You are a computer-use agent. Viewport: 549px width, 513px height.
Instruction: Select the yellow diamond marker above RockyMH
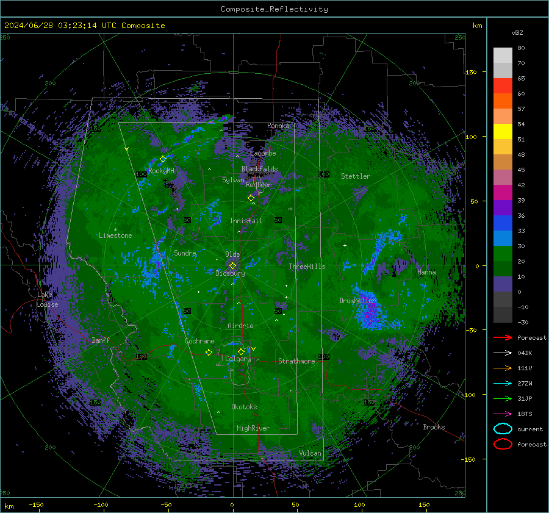click(x=163, y=159)
